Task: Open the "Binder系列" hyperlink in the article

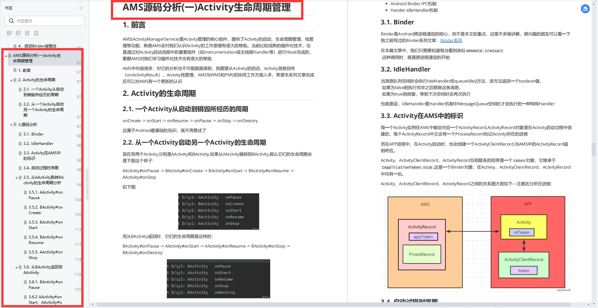Action: pyautogui.click(x=451, y=40)
